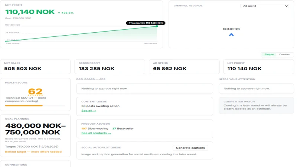Viewport: 297px width, 167px height.
Task: Click the dropdown chevron next to Ad spend
Action: (286, 6)
